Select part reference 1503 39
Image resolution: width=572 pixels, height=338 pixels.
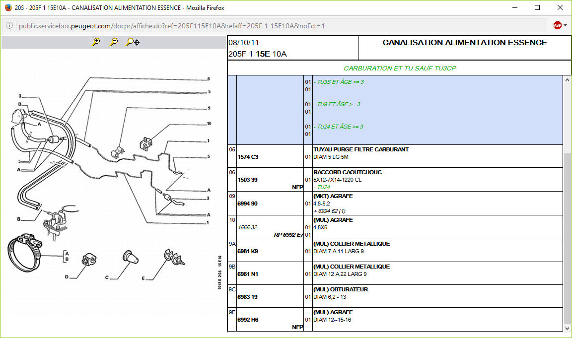click(x=247, y=180)
